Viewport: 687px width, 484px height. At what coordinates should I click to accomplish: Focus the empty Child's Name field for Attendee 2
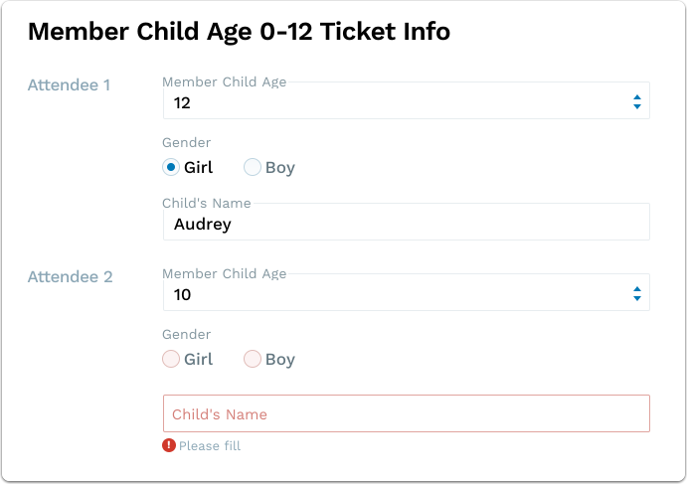pos(406,413)
